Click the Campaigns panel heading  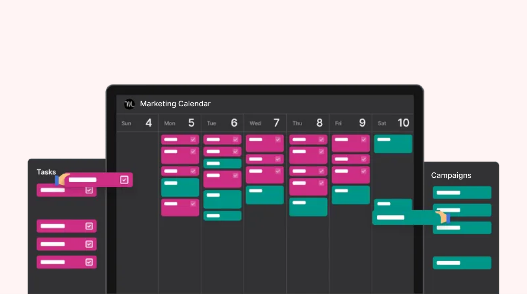tap(451, 175)
